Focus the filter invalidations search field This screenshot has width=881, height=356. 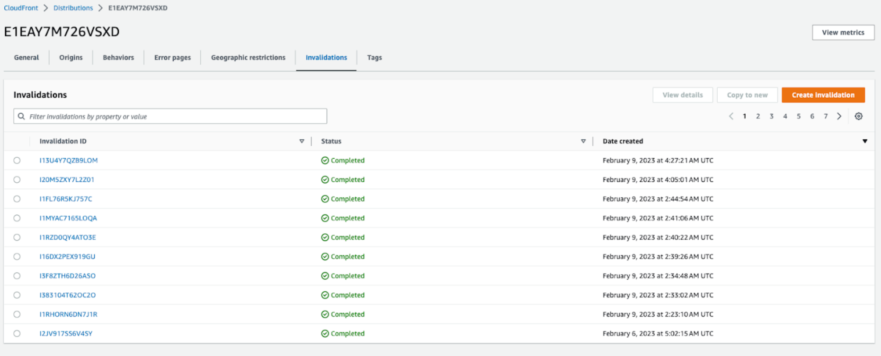tap(175, 116)
